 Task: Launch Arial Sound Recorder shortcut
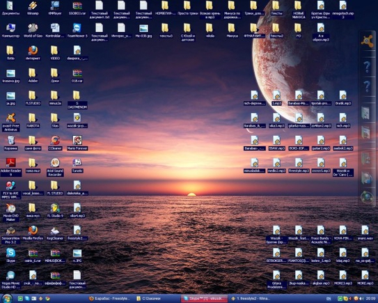[55, 167]
